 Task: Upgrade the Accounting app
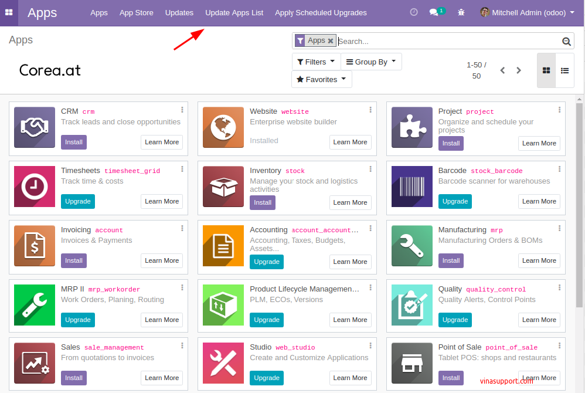[x=267, y=262]
